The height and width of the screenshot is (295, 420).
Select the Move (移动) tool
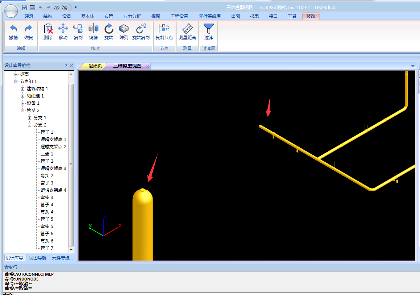click(63, 29)
